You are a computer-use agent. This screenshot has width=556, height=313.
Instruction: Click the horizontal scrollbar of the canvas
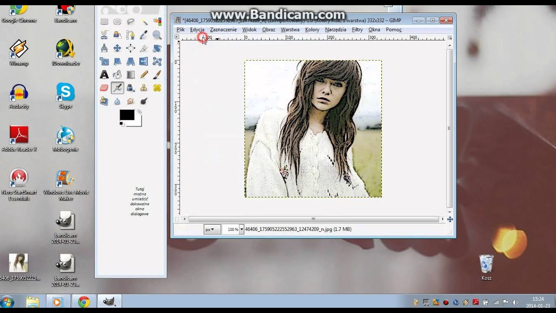pos(314,219)
